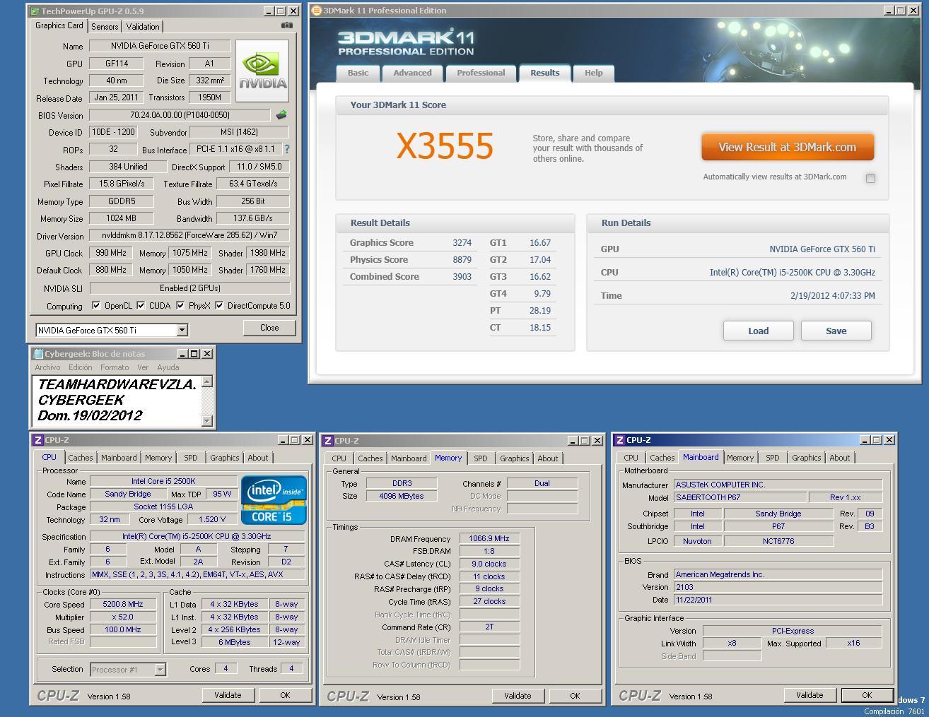The height and width of the screenshot is (717, 929).
Task: Open the Edición menu in Notepad
Action: [x=81, y=367]
